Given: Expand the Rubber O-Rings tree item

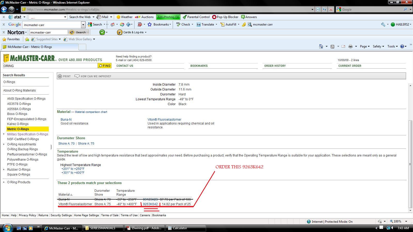Looking at the screenshot, I should [x=4, y=170].
